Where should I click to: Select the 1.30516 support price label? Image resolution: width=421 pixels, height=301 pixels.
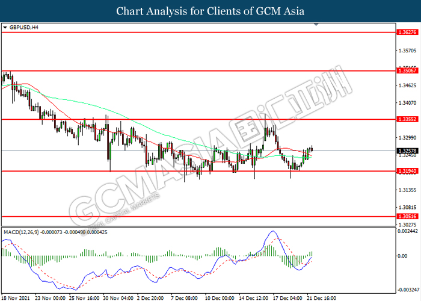coord(407,216)
